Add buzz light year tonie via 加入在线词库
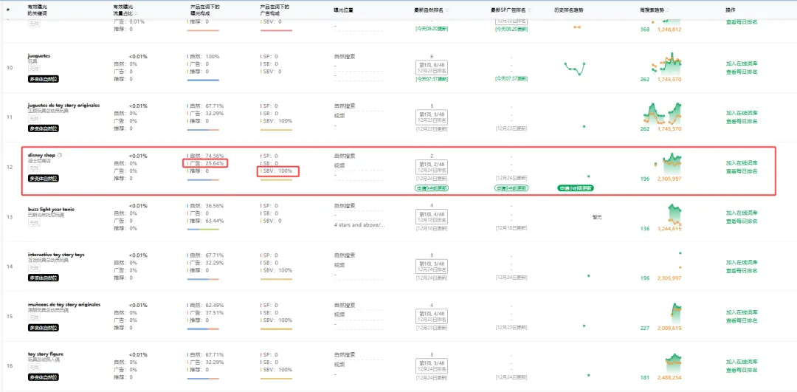 [742, 213]
